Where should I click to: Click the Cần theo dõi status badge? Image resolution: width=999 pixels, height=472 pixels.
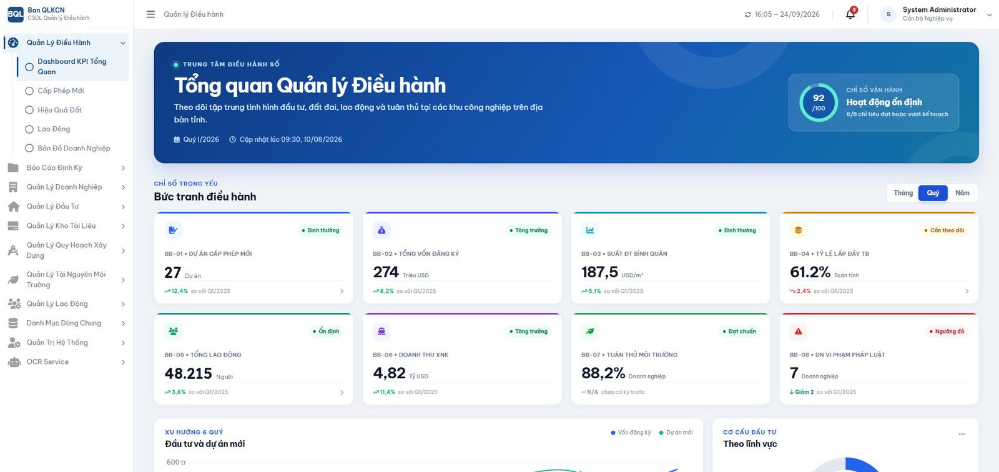pos(944,230)
